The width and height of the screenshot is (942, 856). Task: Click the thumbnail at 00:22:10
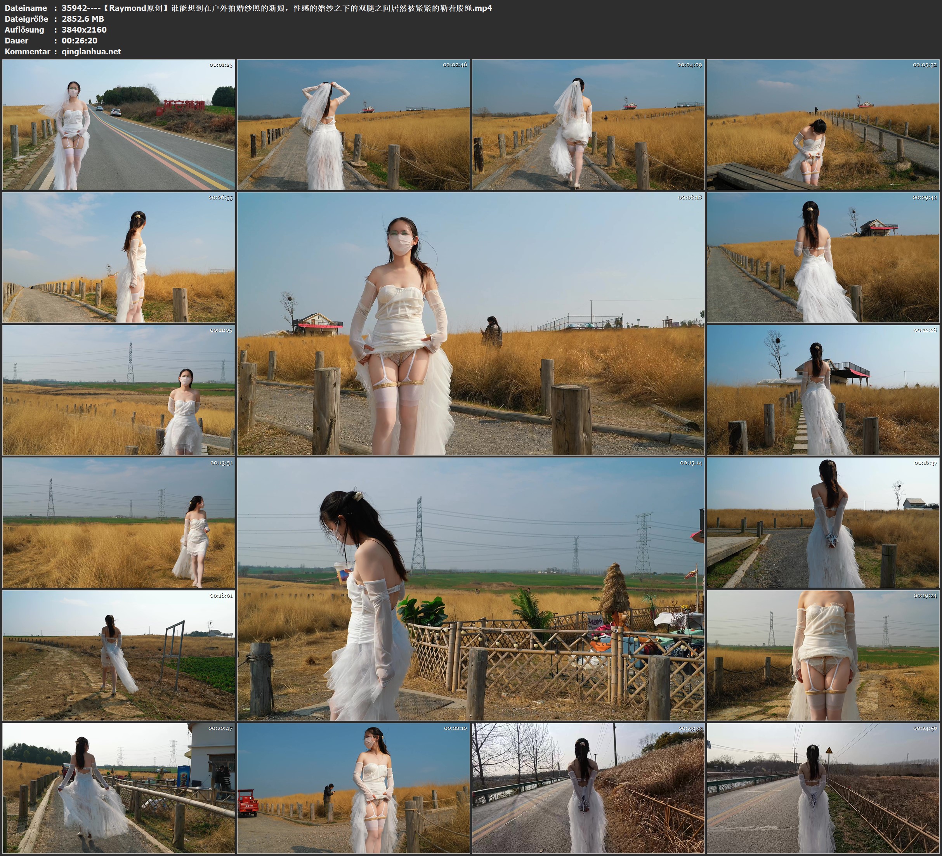(353, 788)
